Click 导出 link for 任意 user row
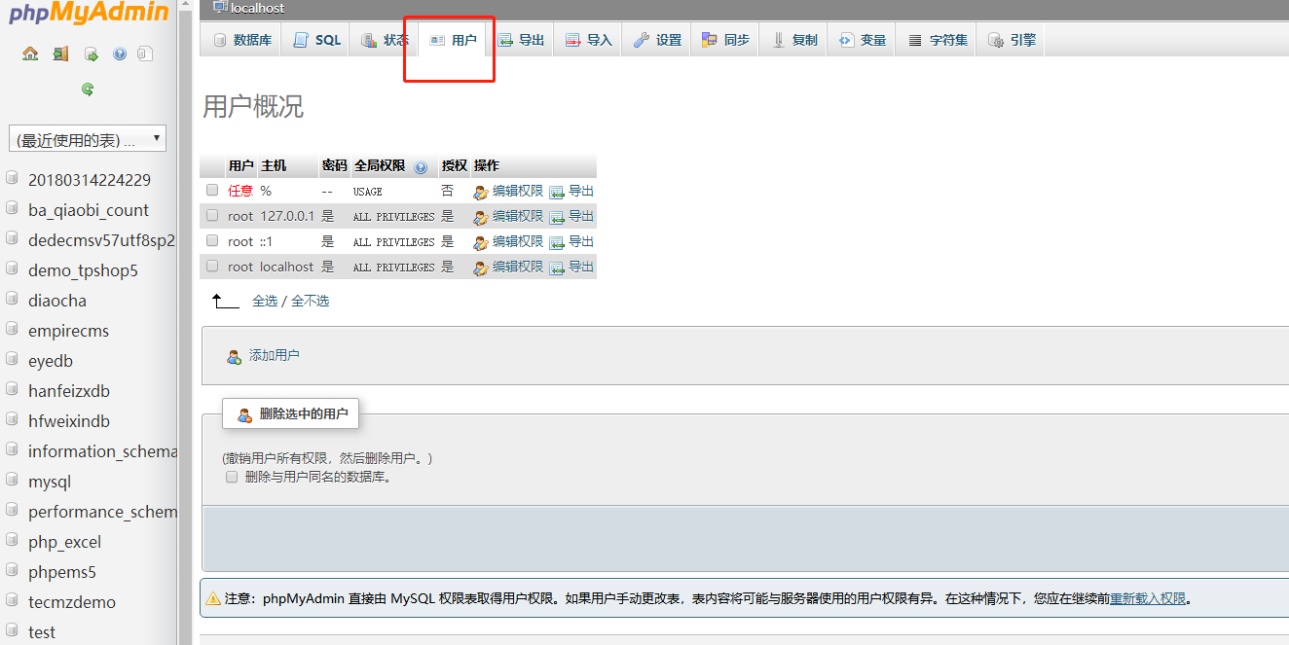The image size is (1289, 645). click(581, 191)
